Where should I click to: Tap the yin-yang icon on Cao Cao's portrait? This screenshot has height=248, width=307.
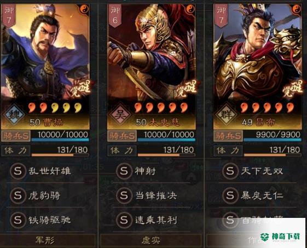click(85, 9)
